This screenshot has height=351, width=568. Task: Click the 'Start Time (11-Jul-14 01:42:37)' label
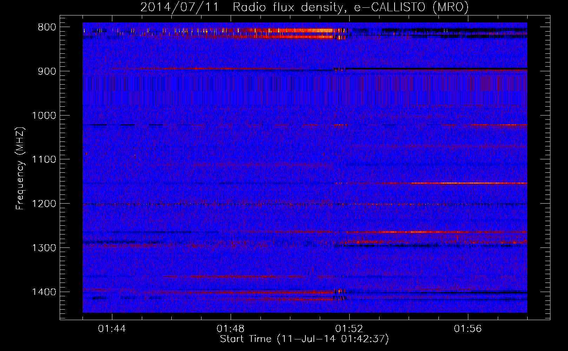click(304, 339)
